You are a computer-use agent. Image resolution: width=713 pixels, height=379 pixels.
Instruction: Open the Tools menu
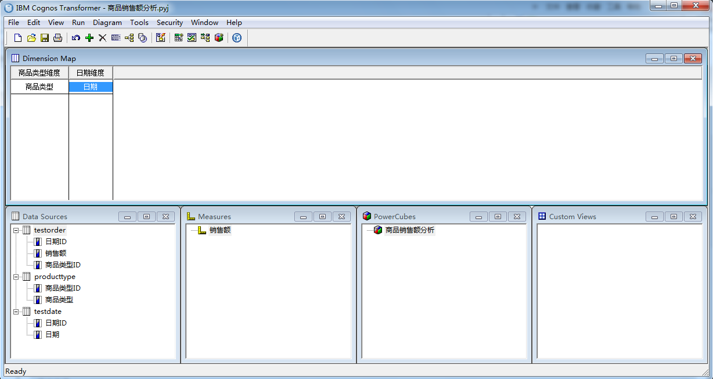tap(139, 23)
